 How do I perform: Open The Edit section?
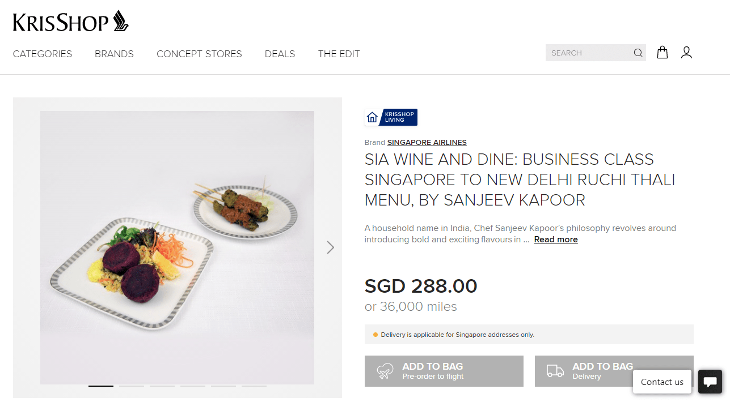[339, 54]
